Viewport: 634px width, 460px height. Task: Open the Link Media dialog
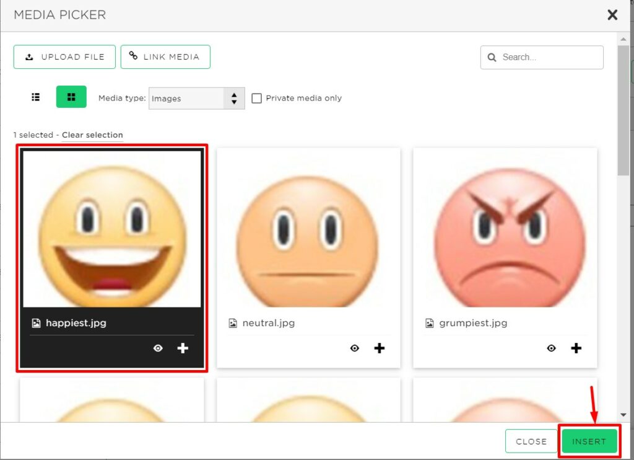coord(165,56)
